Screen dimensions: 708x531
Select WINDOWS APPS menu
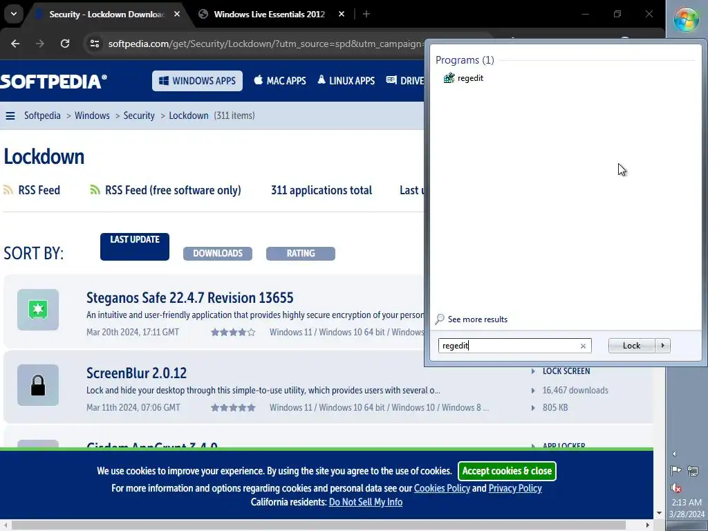tap(197, 81)
